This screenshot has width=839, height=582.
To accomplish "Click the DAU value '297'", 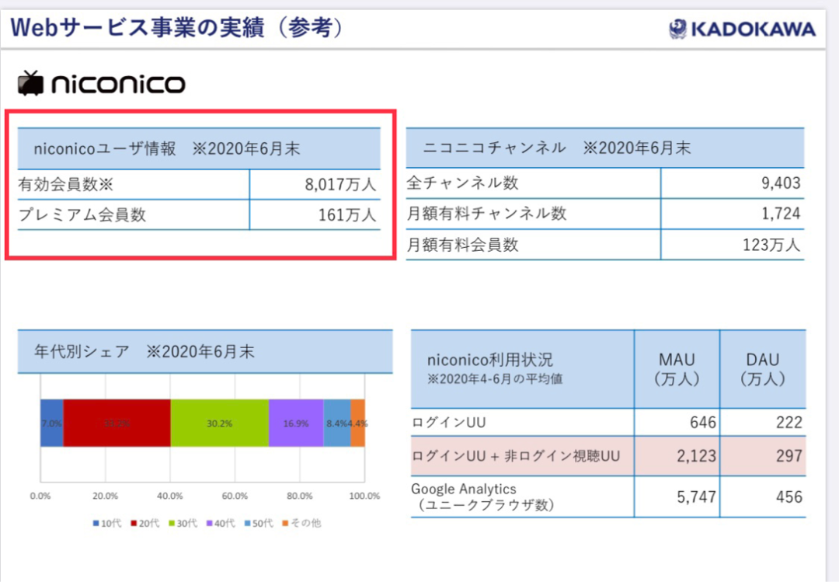I will (x=789, y=456).
